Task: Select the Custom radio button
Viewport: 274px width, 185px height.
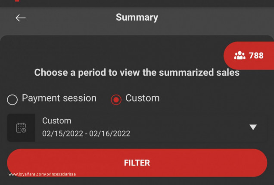Action: (116, 100)
